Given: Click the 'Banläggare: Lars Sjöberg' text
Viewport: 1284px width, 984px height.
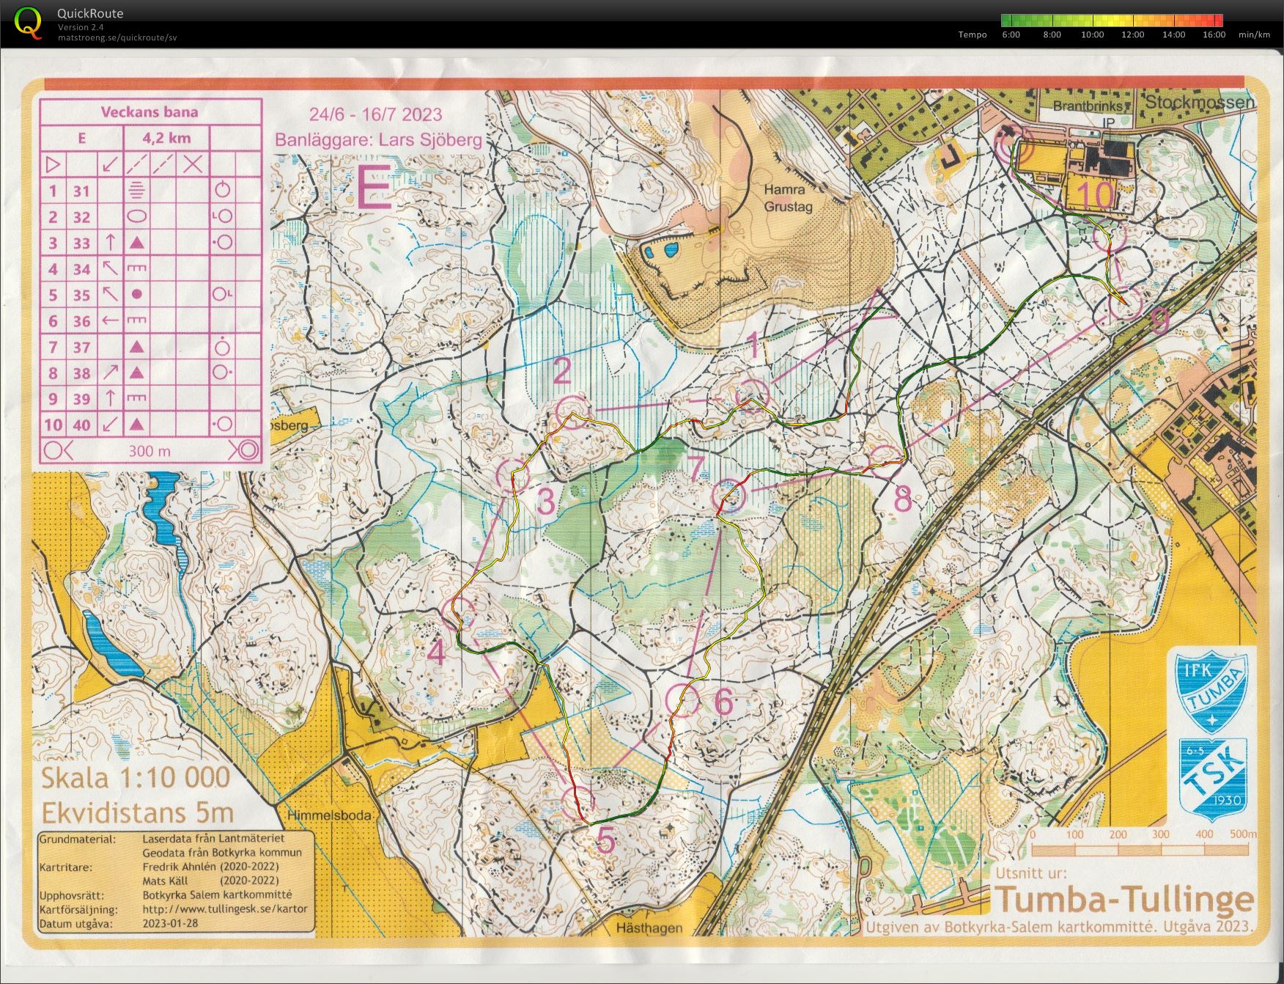Looking at the screenshot, I should click(x=378, y=140).
